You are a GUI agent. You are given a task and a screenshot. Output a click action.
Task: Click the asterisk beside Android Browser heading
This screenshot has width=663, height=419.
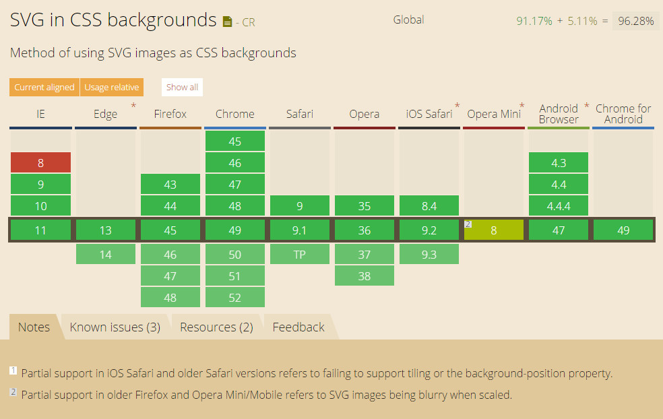pos(586,106)
